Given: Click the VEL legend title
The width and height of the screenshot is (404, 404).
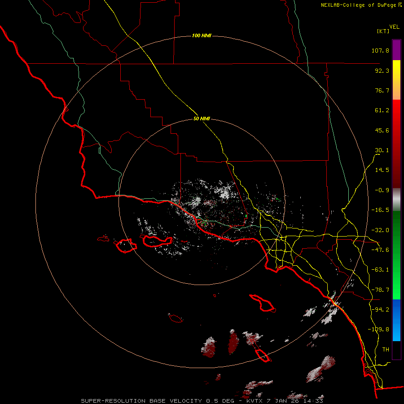Looking at the screenshot, I should click(x=394, y=27).
